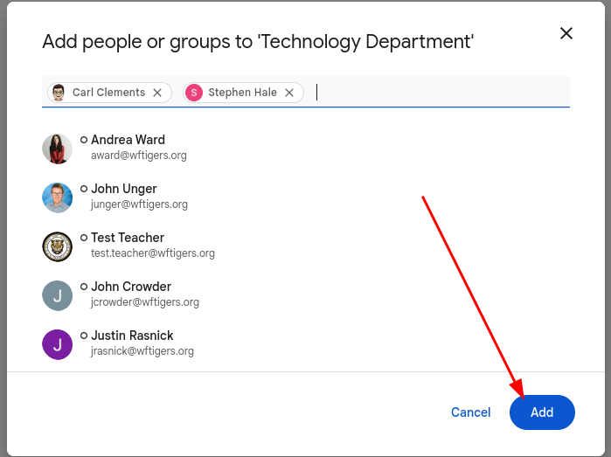Screen dimensions: 611x457
Task: Click the Carl Clements chip label
Action: [x=108, y=93]
